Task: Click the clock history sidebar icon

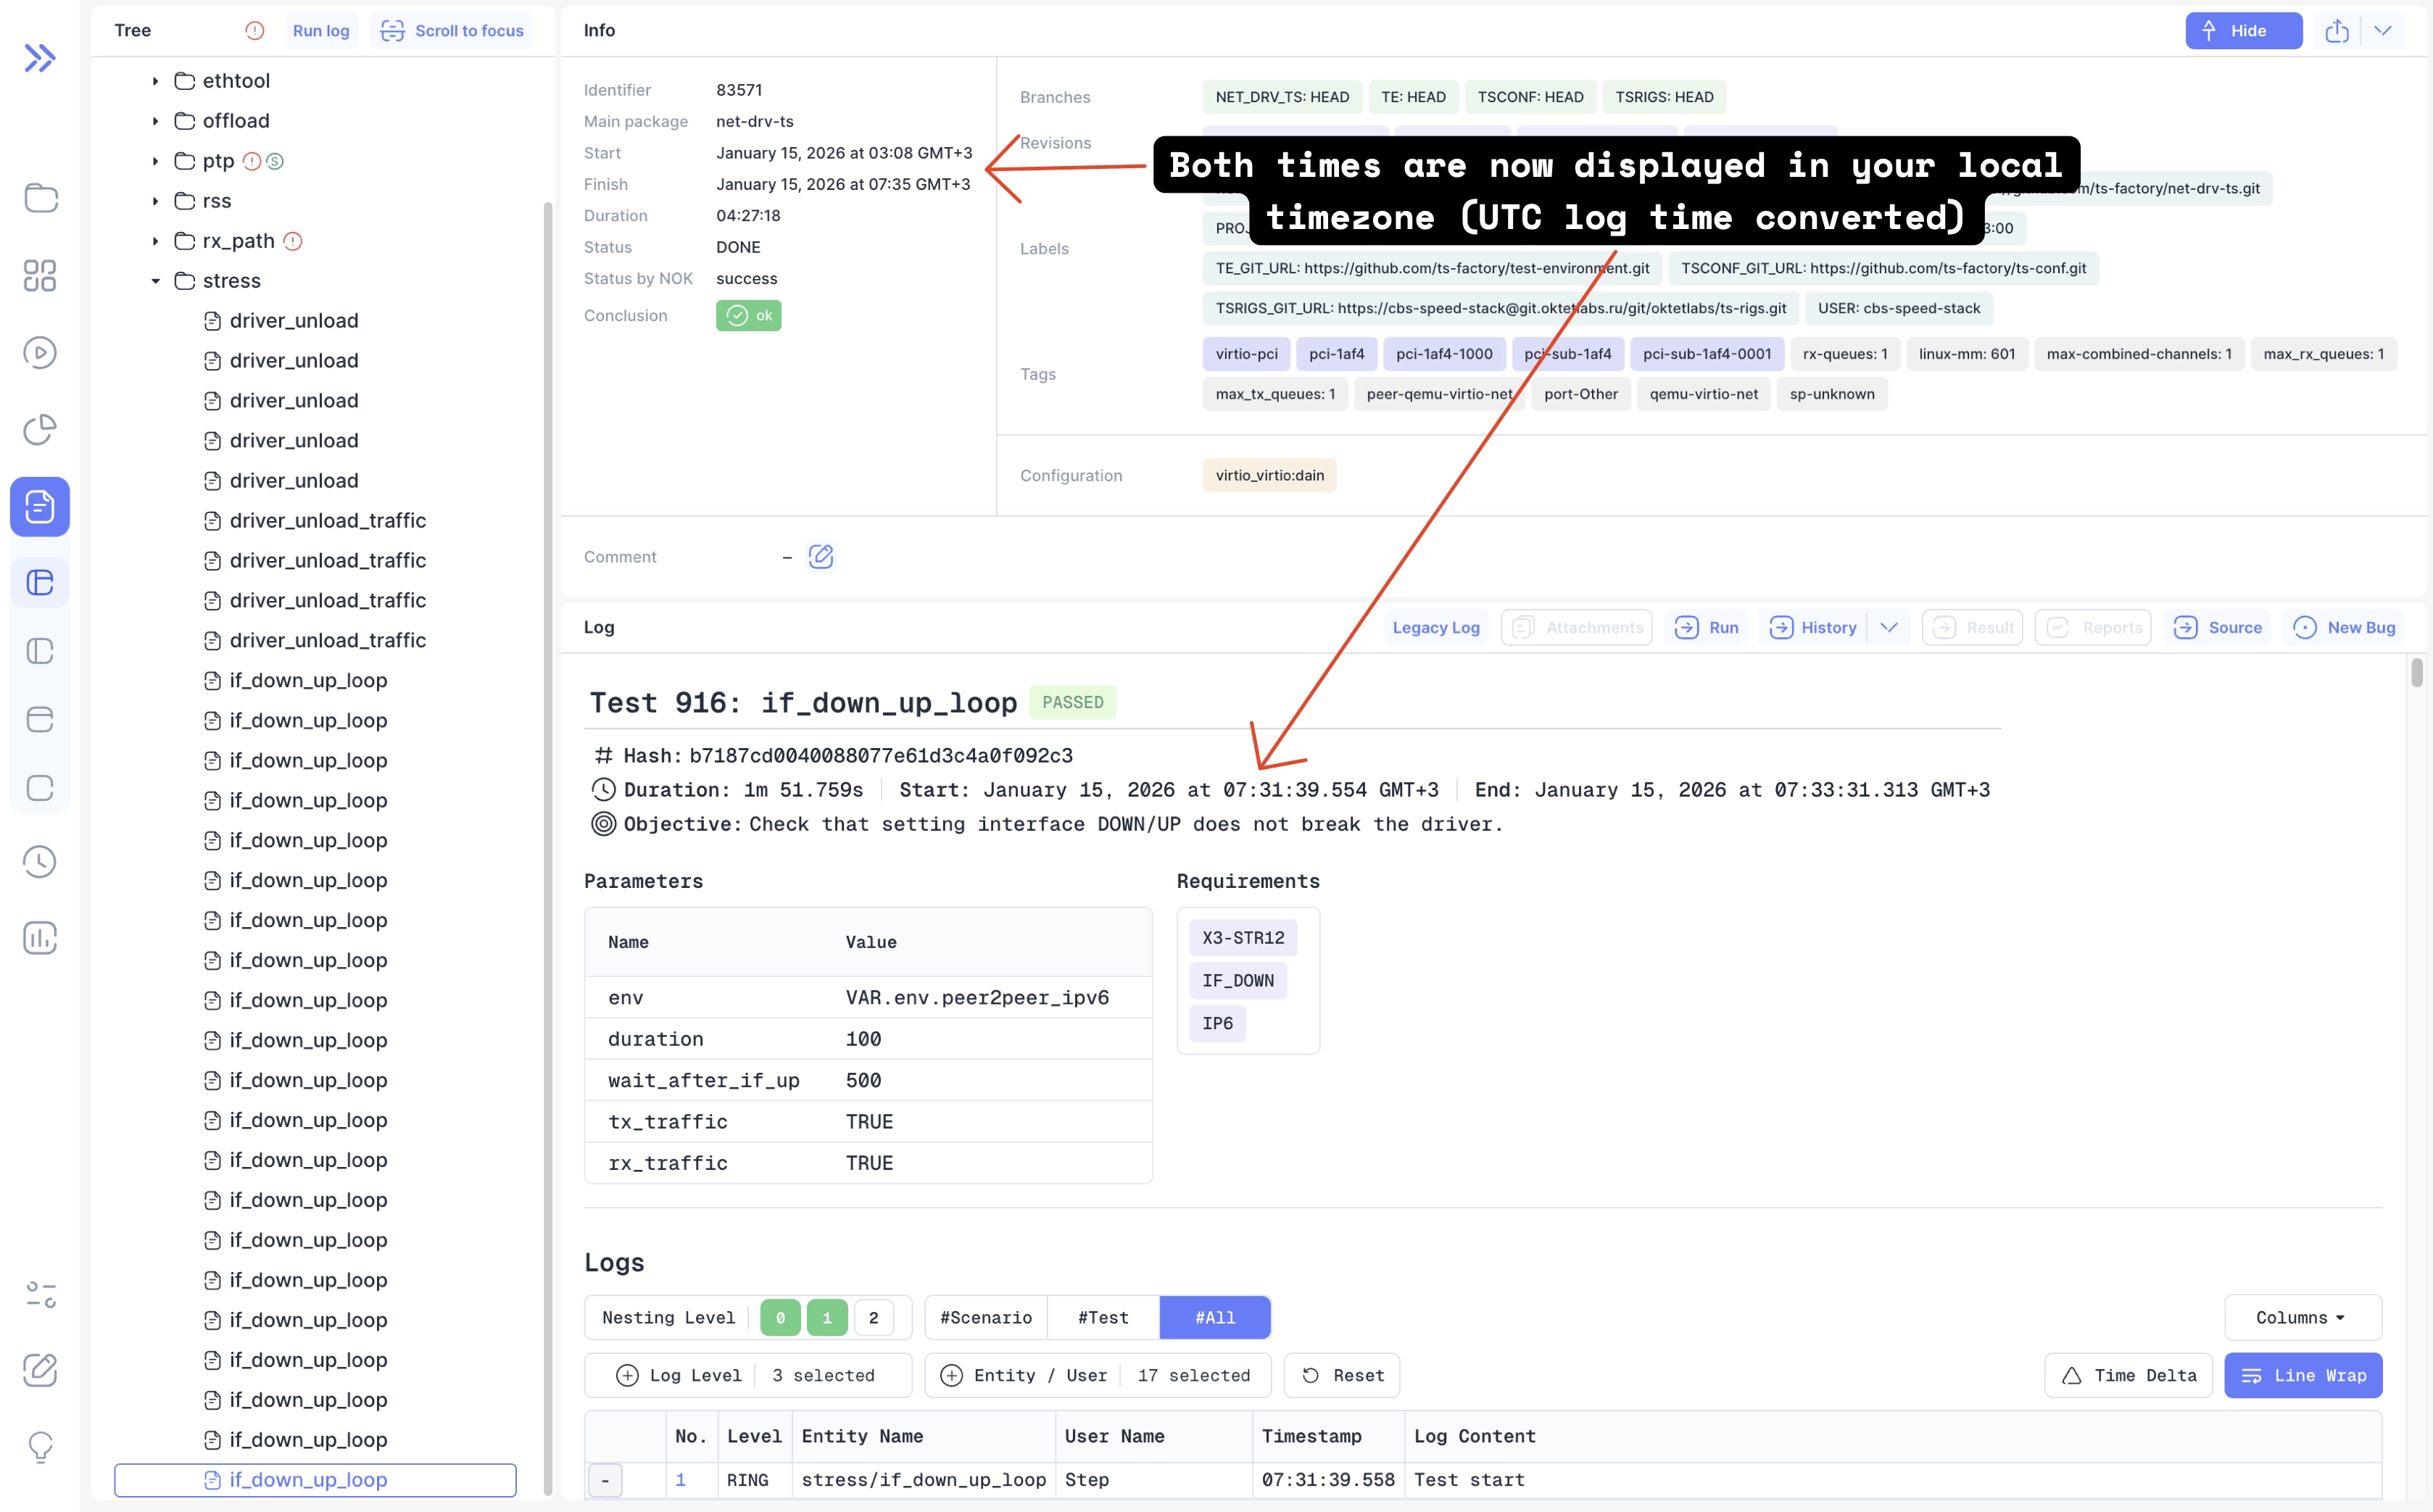Action: click(39, 861)
